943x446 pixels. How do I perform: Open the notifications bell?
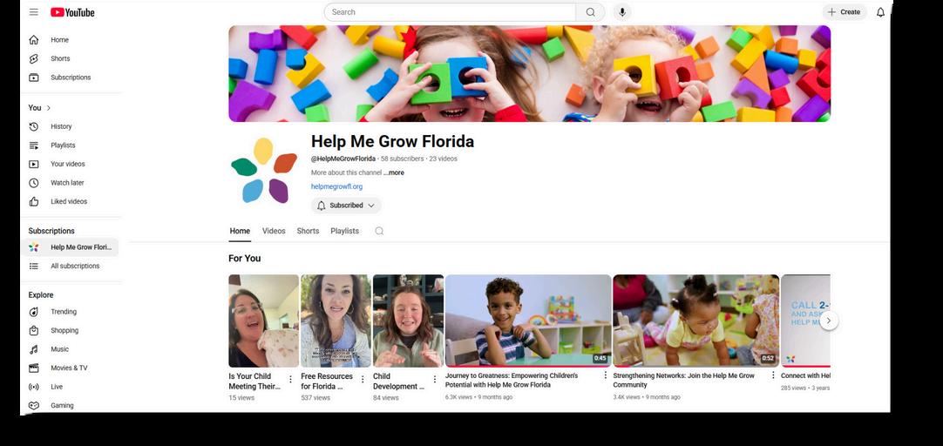(x=880, y=12)
